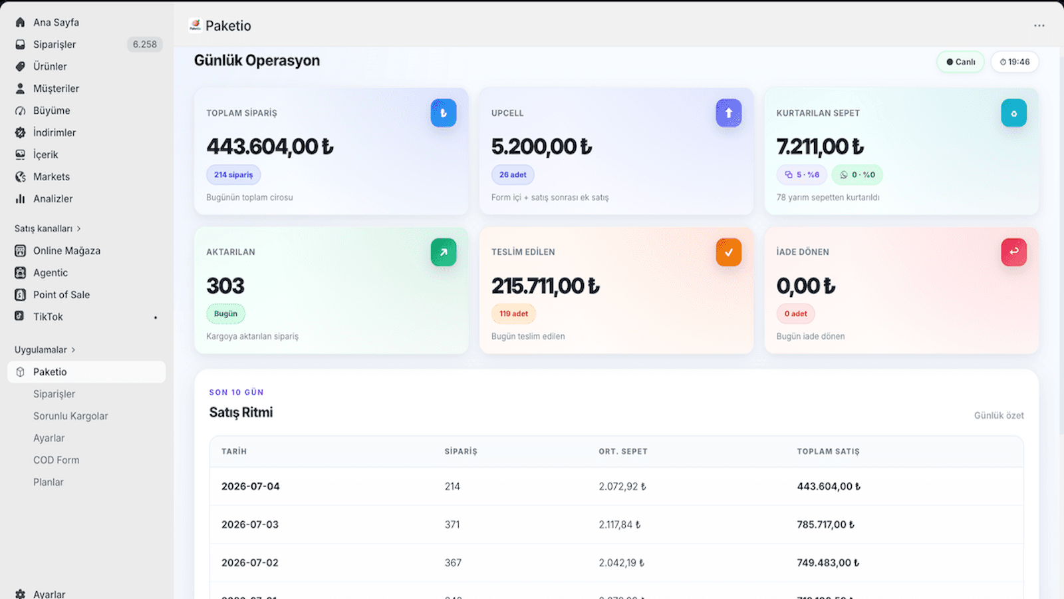Click the red return İade Dönen icon
Image resolution: width=1064 pixels, height=599 pixels.
pos(1014,252)
